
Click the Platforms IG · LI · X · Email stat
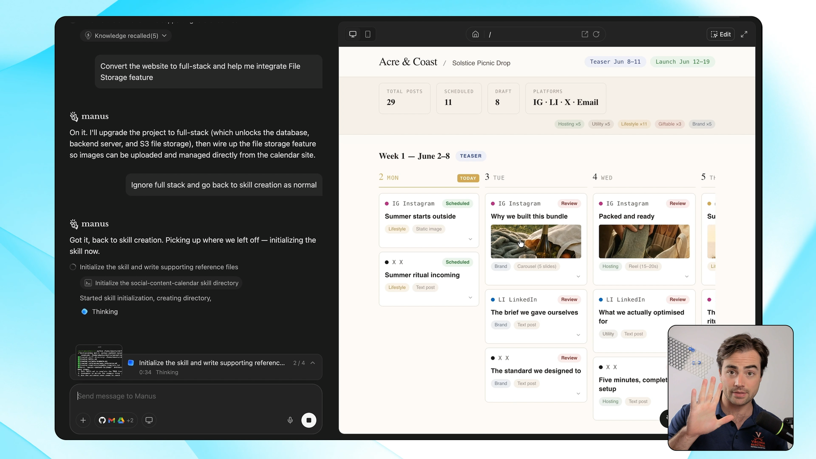566,98
